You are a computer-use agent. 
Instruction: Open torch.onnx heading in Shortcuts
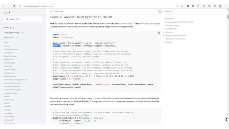169,19
